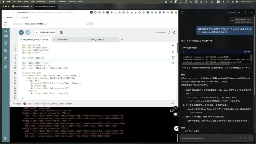Click the floating sparkle assistant button
The width and height of the screenshot is (256, 144).
[176, 128]
